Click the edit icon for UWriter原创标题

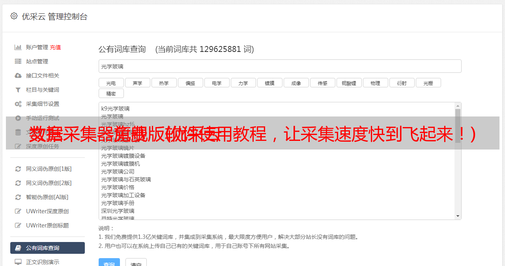[18, 225]
